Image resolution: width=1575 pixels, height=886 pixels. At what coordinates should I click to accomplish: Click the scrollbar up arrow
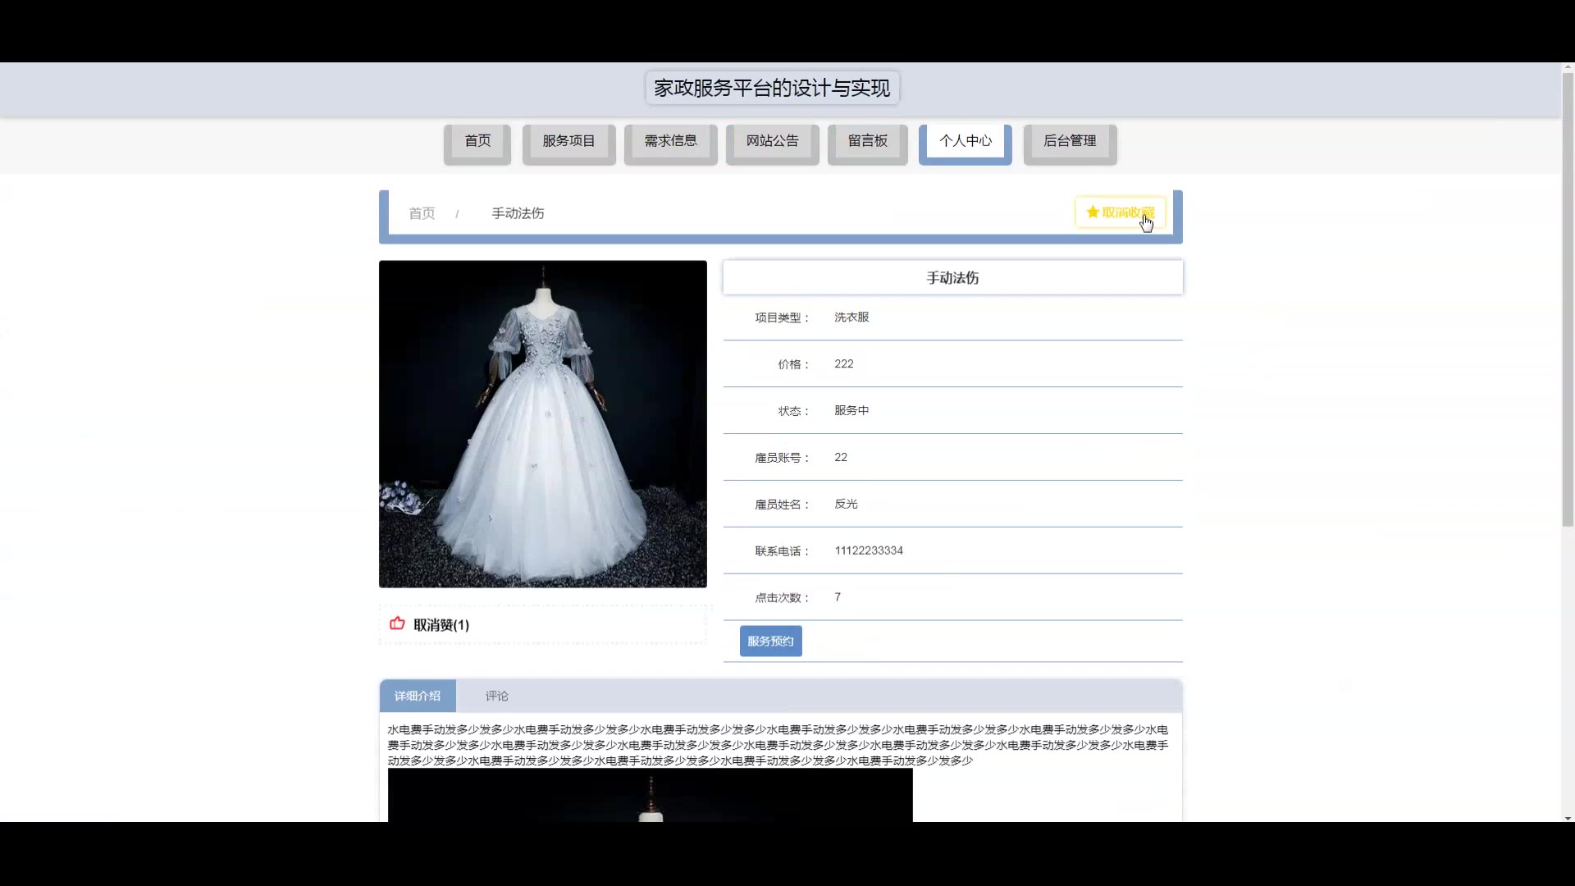tap(1567, 67)
